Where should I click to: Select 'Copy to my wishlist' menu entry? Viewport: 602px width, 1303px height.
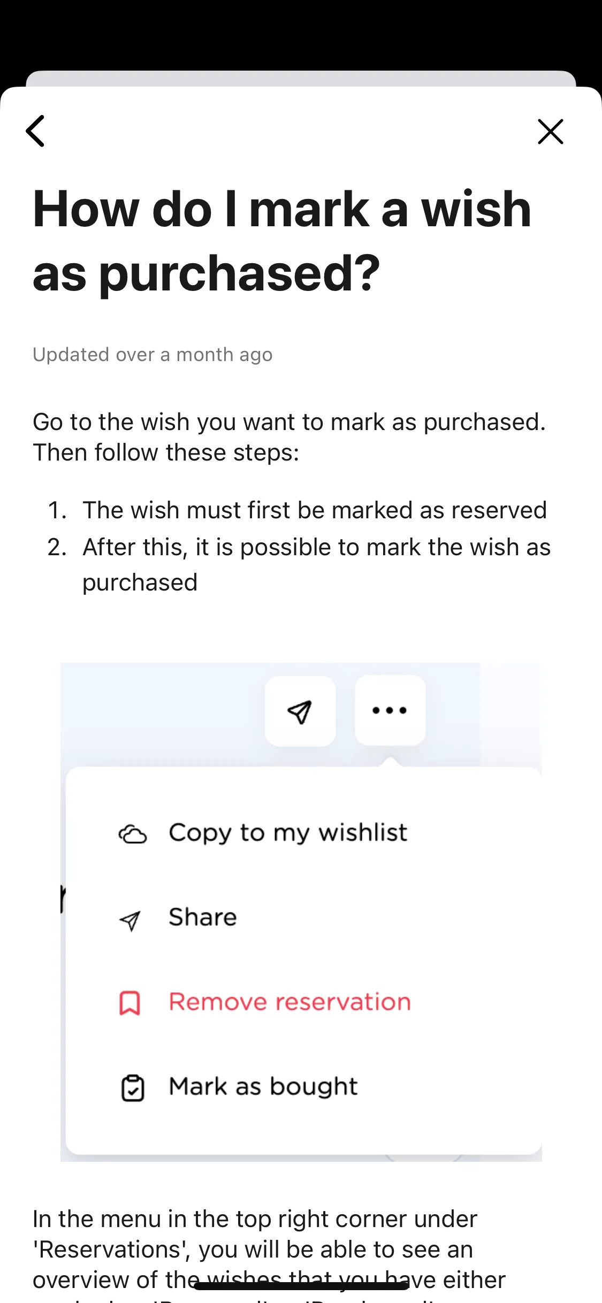(288, 833)
